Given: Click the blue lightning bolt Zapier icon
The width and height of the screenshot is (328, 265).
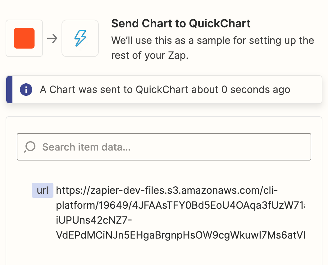Looking at the screenshot, I should pos(80,38).
